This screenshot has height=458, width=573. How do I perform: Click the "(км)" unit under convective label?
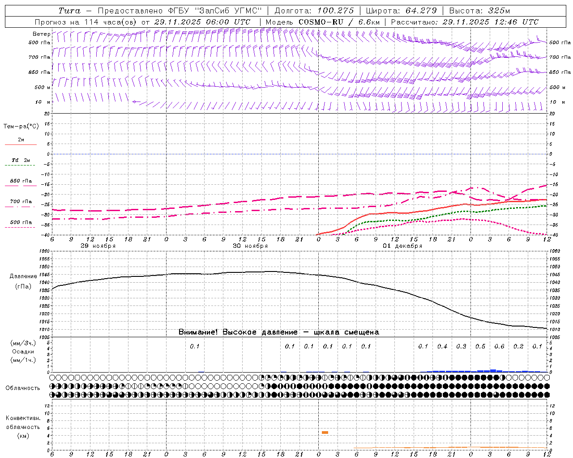tap(23, 436)
